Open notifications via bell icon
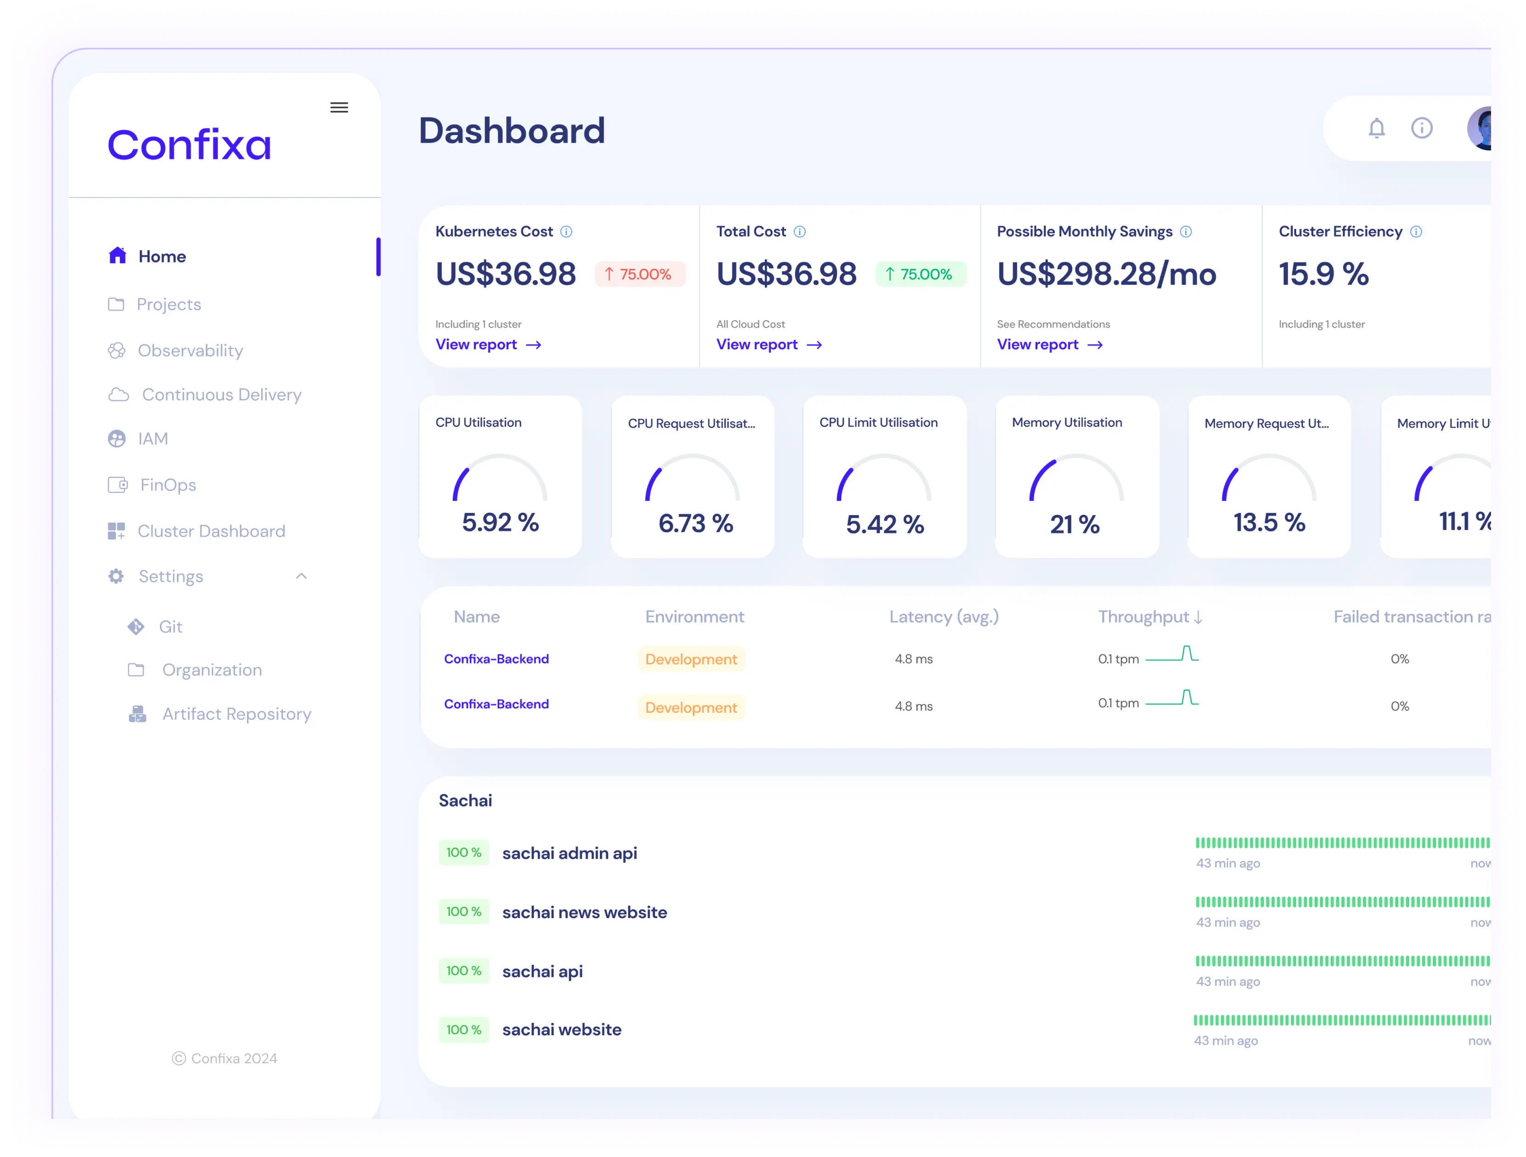Viewport: 1526px width, 1157px height. tap(1376, 128)
